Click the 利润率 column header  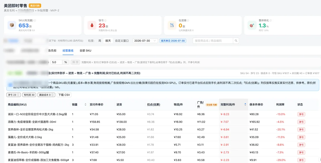tap(280, 105)
